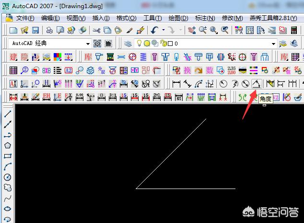Select the Line draw tool
Viewport: 304px width, 223px height.
8,114
